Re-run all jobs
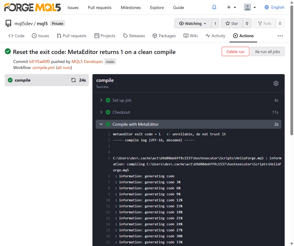 tap(268, 52)
